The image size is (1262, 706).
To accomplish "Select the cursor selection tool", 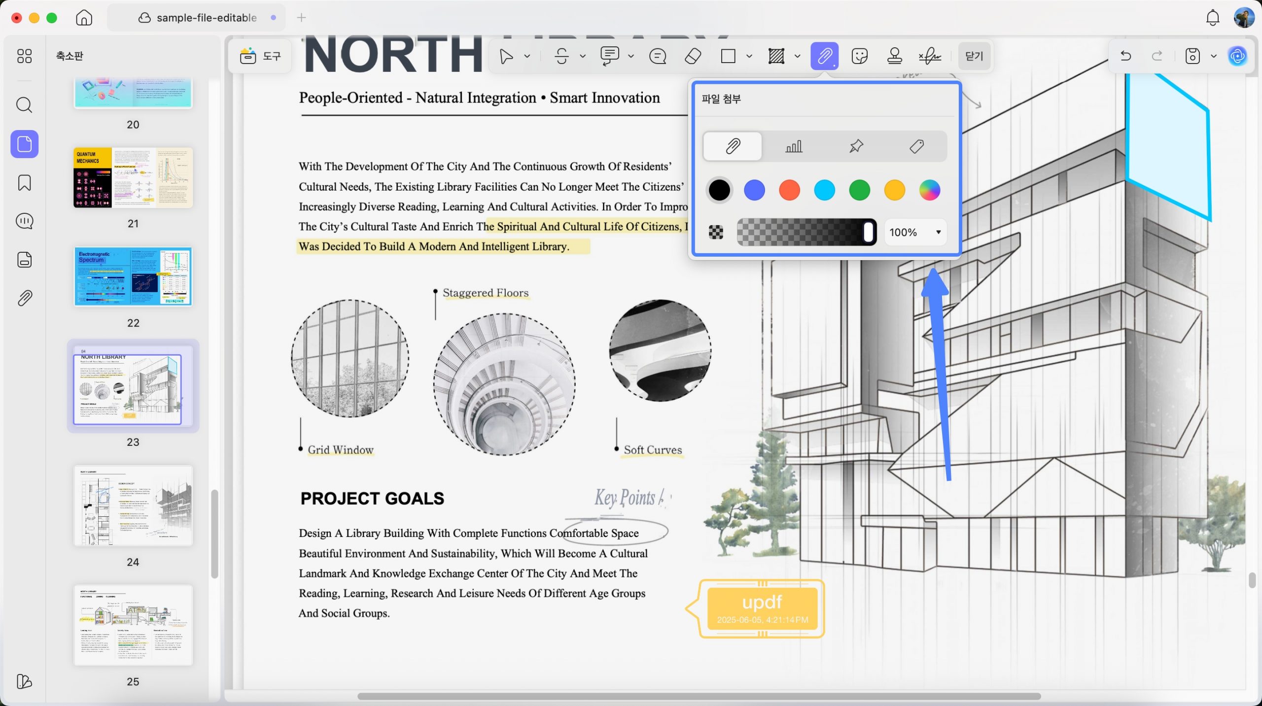I will click(x=506, y=56).
